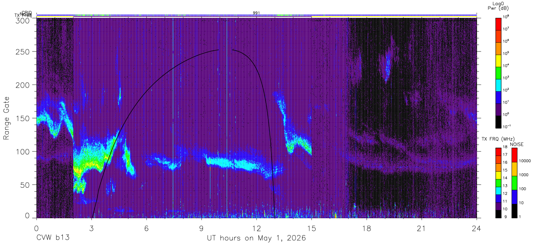Click the bright cyan vertical line near 7.5 UT
The image size is (536, 247).
[173, 118]
